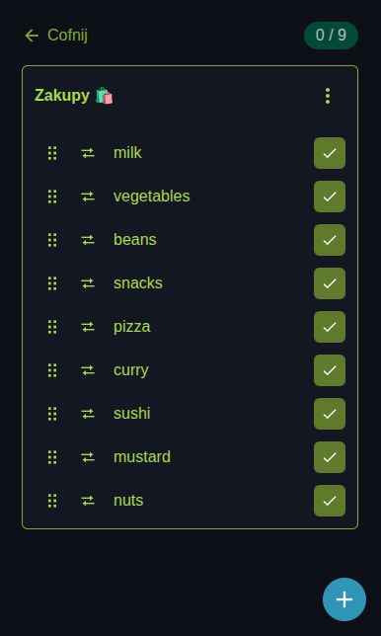Click the drag handle beside beans
Image resolution: width=381 pixels, height=636 pixels.
[52, 240]
